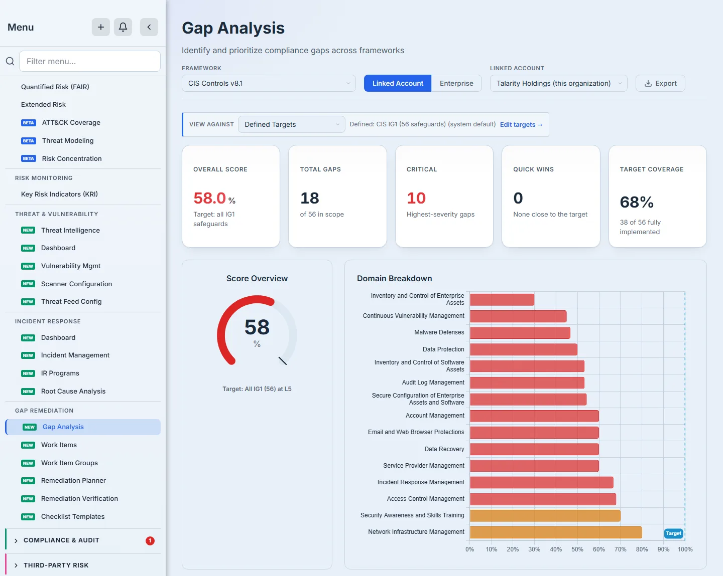Open Threat Feed Config

[71, 301]
